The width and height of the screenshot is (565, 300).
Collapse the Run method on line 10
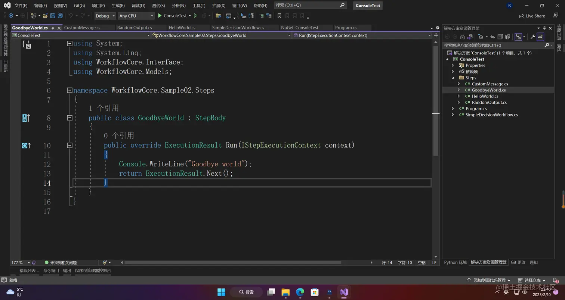(x=70, y=146)
